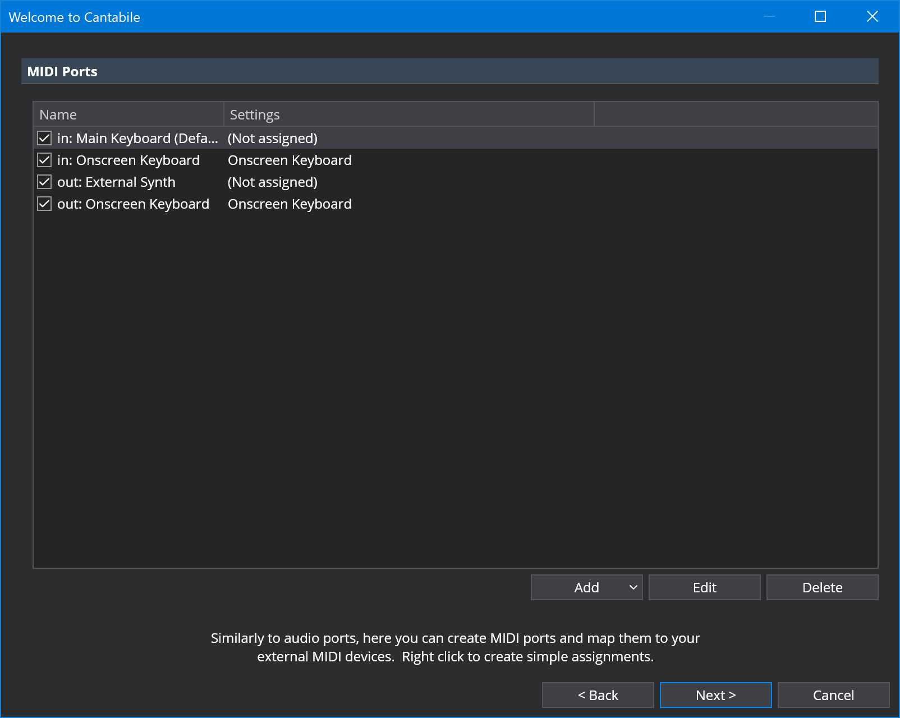Image resolution: width=900 pixels, height=718 pixels.
Task: Click '(Not assigned)' setting for External Synth
Action: click(x=273, y=182)
